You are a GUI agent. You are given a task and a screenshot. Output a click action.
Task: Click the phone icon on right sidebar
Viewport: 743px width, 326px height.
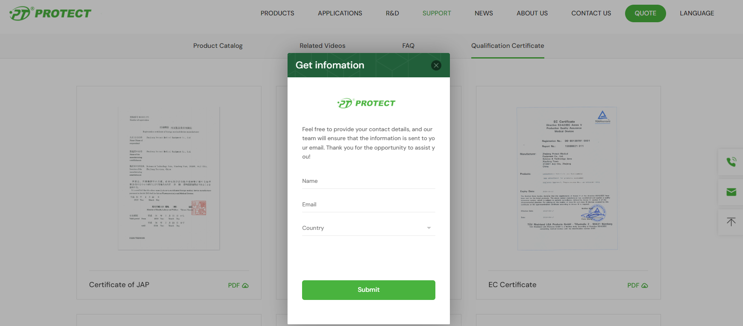click(x=731, y=162)
